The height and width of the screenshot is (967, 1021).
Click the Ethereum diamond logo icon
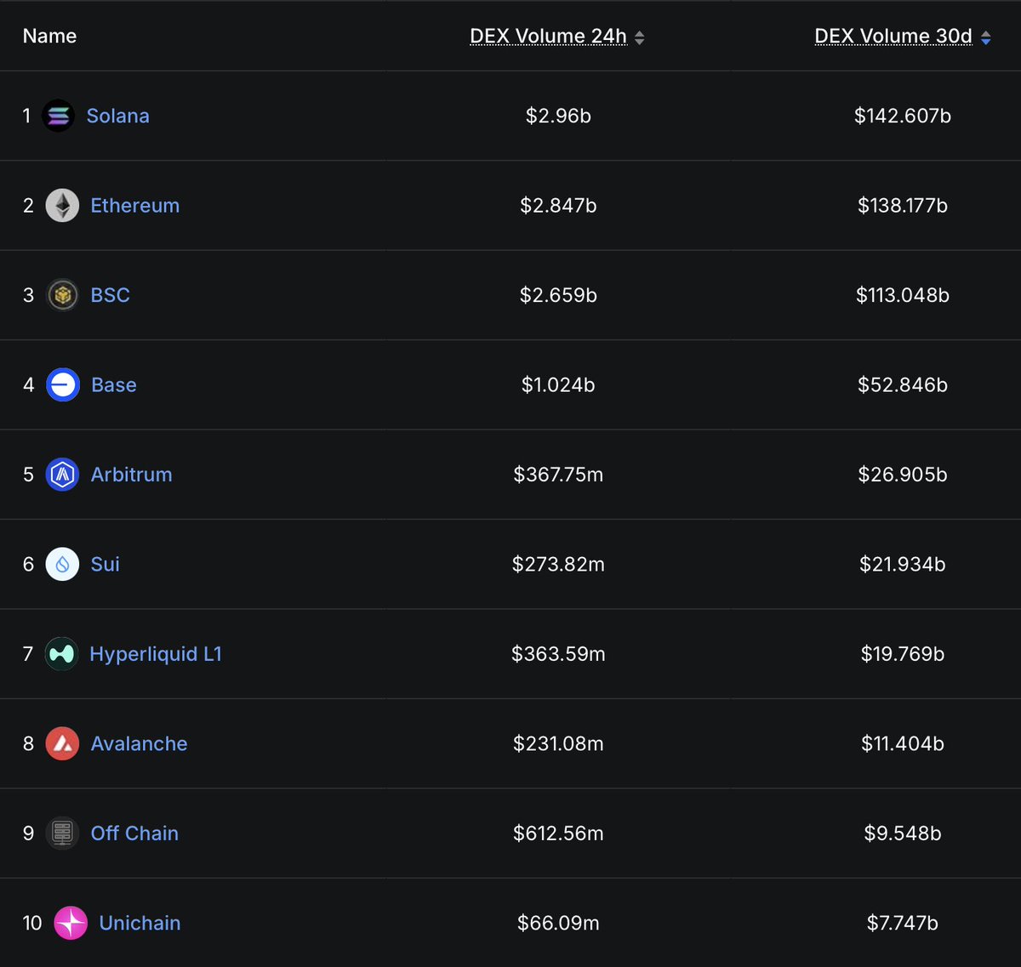pyautogui.click(x=61, y=205)
